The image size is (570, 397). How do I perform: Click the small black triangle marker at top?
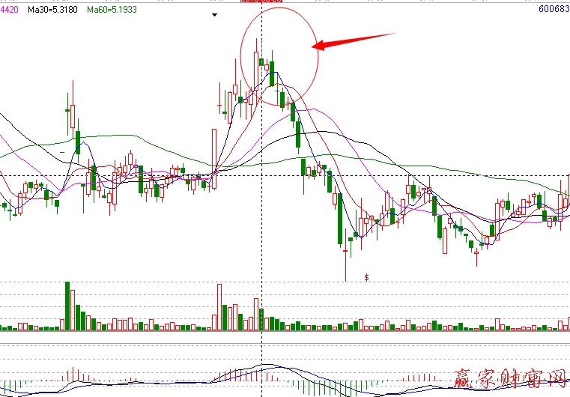215,14
